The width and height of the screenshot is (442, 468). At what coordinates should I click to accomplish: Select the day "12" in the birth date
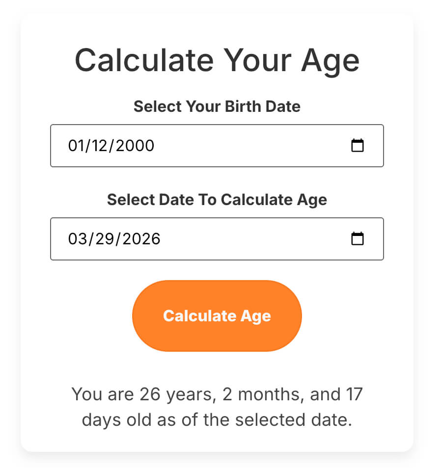point(101,146)
